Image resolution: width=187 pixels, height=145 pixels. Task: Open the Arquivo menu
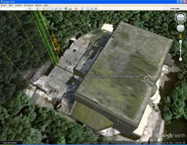4,5
